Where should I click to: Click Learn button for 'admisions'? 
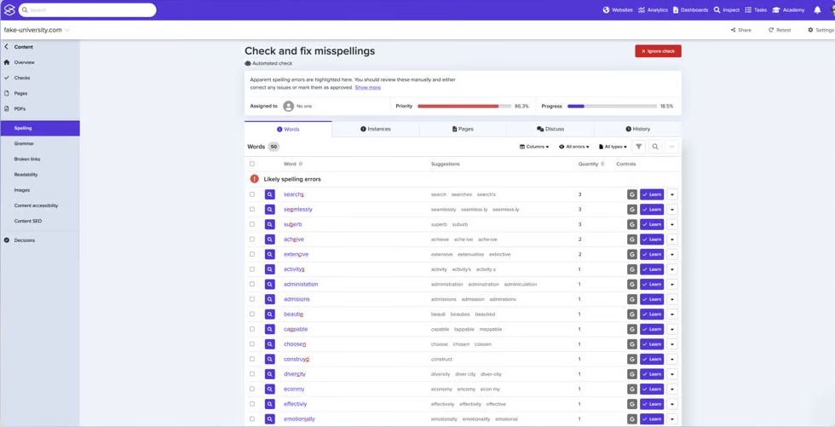click(652, 299)
